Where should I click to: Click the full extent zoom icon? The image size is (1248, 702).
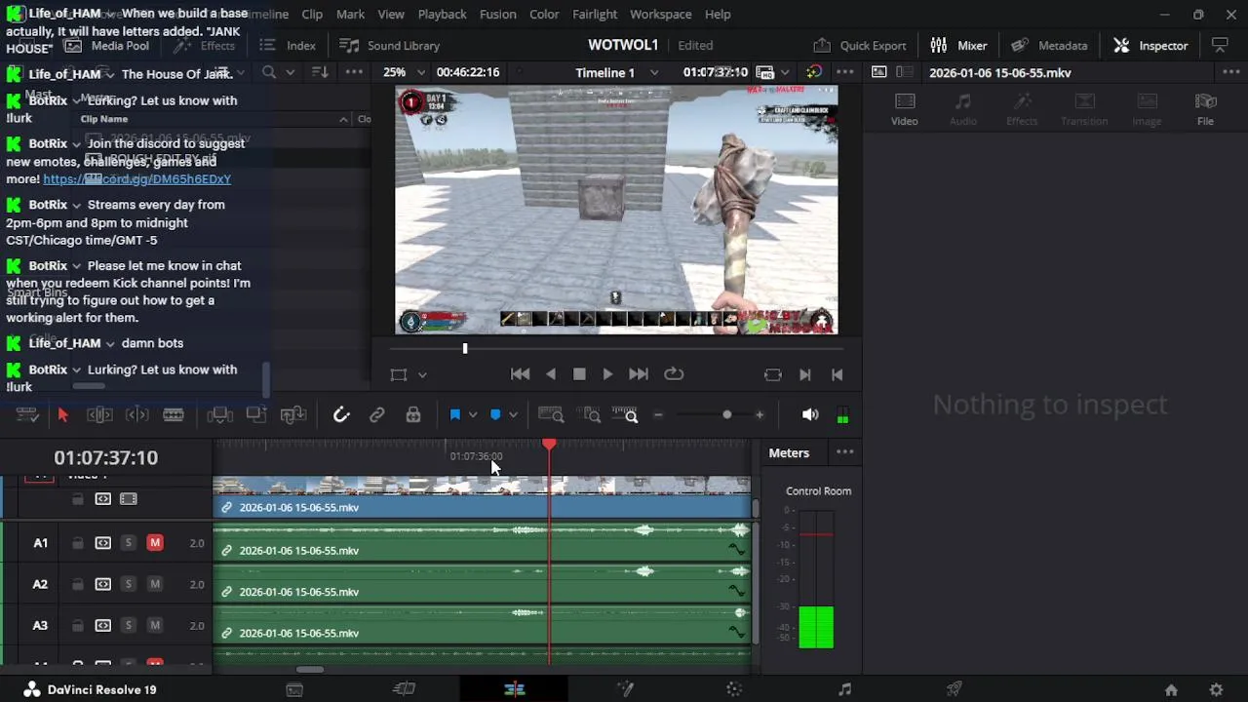pyautogui.click(x=551, y=415)
